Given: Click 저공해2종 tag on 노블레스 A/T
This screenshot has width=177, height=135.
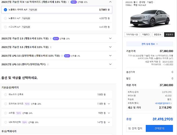Looking at the screenshot, I should [26, 18].
